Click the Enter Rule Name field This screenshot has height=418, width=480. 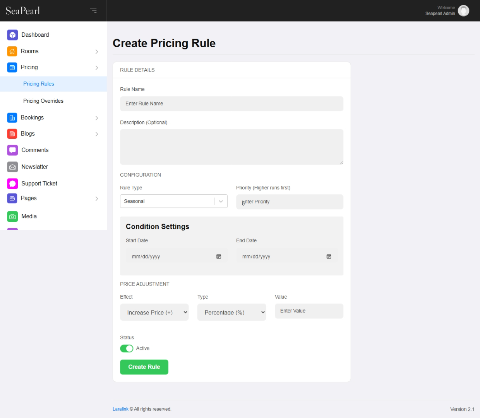[x=231, y=104]
